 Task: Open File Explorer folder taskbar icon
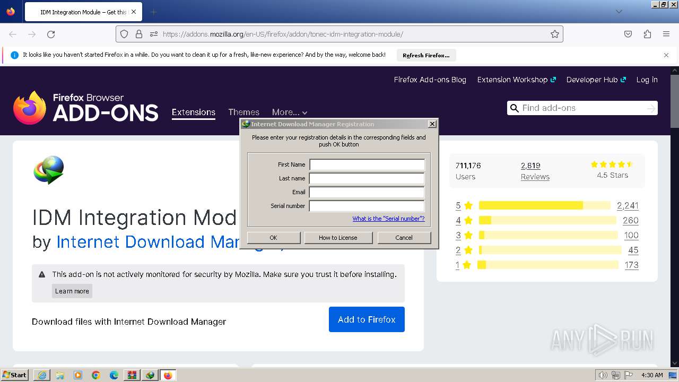(x=60, y=375)
